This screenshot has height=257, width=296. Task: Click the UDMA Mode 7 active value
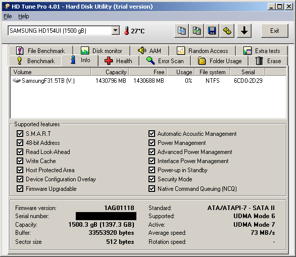click(254, 225)
